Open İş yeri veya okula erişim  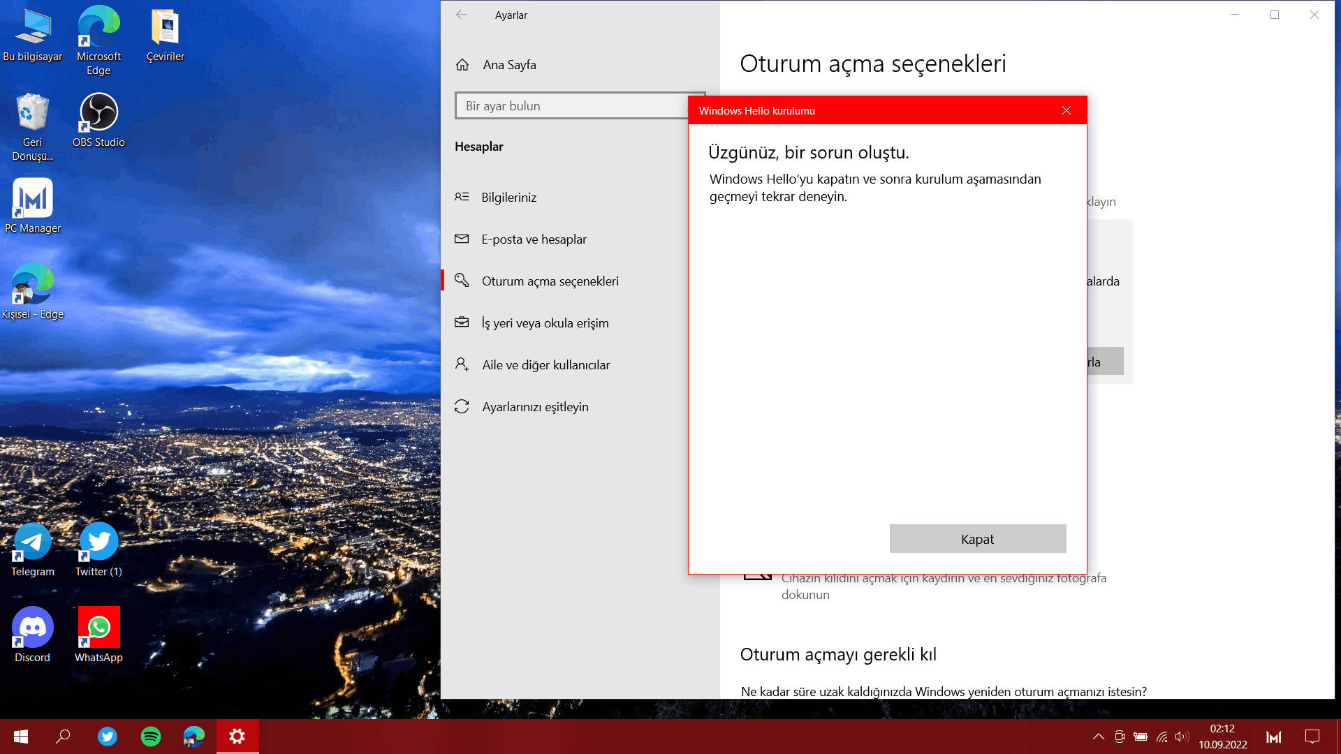[545, 323]
